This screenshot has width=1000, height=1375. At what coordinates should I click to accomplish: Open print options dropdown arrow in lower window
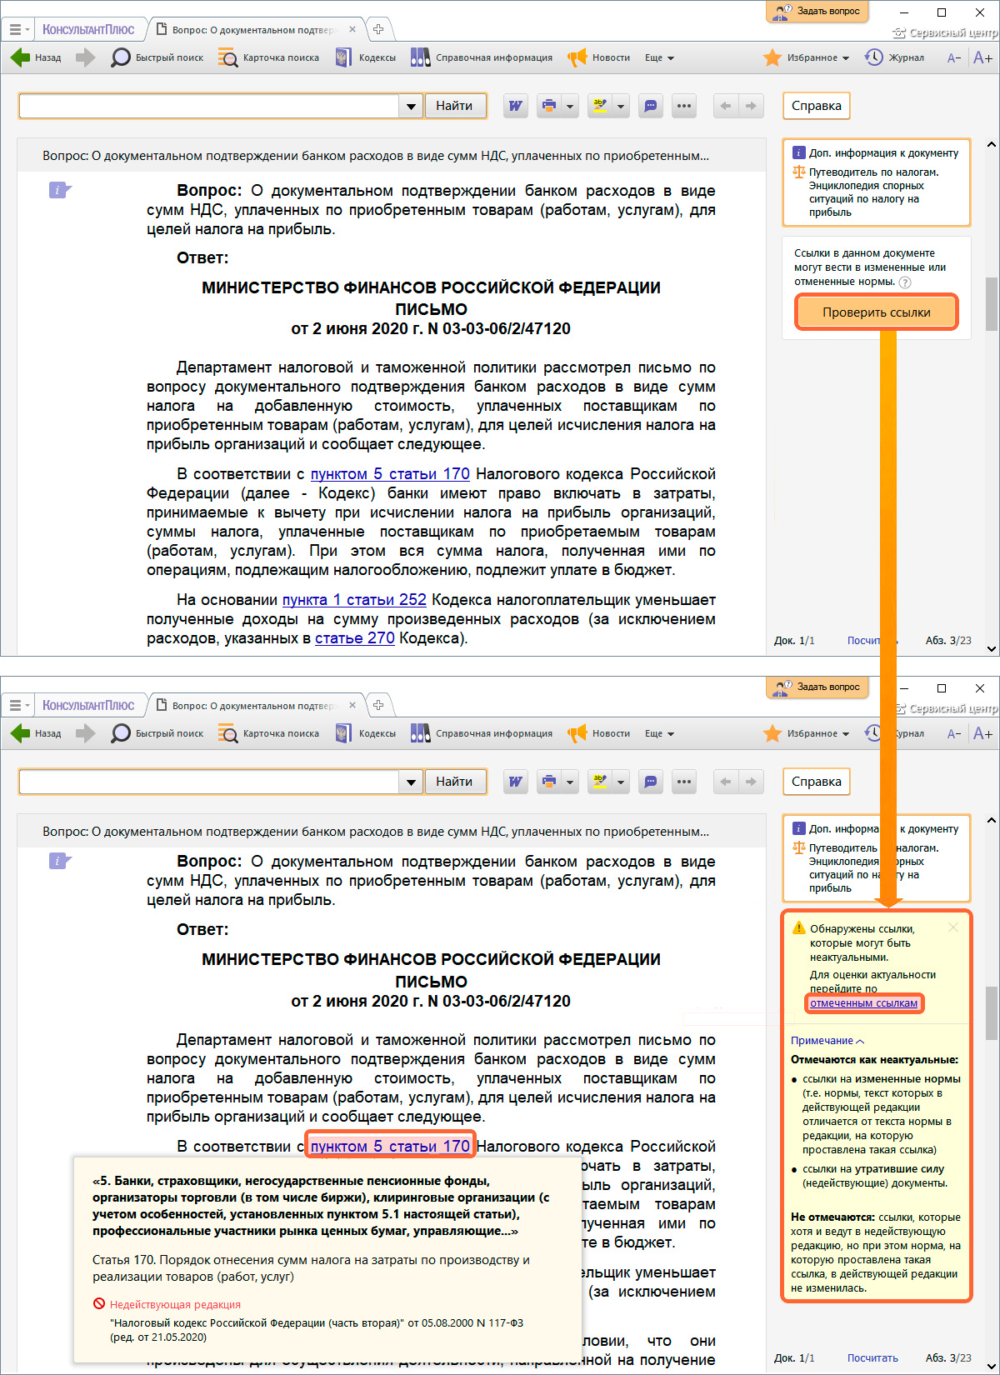570,782
